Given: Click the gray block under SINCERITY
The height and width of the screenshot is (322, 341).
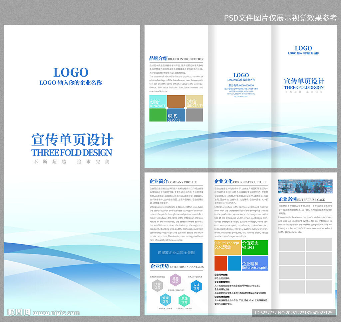Looking at the screenshot, I should point(194,115).
